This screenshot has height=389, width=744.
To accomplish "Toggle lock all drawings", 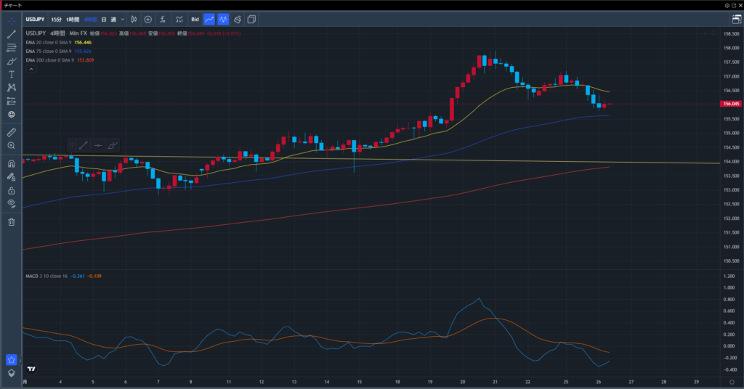I will pos(12,190).
